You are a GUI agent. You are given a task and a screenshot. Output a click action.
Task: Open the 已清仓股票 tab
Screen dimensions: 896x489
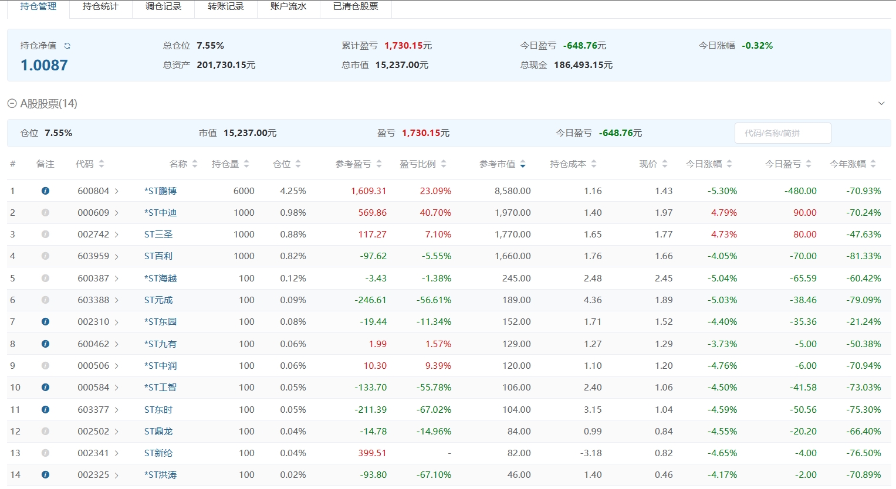pos(356,7)
